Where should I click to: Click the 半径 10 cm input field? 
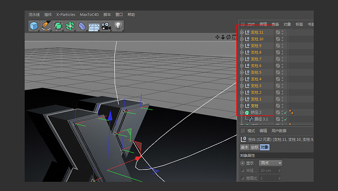pos(269,170)
